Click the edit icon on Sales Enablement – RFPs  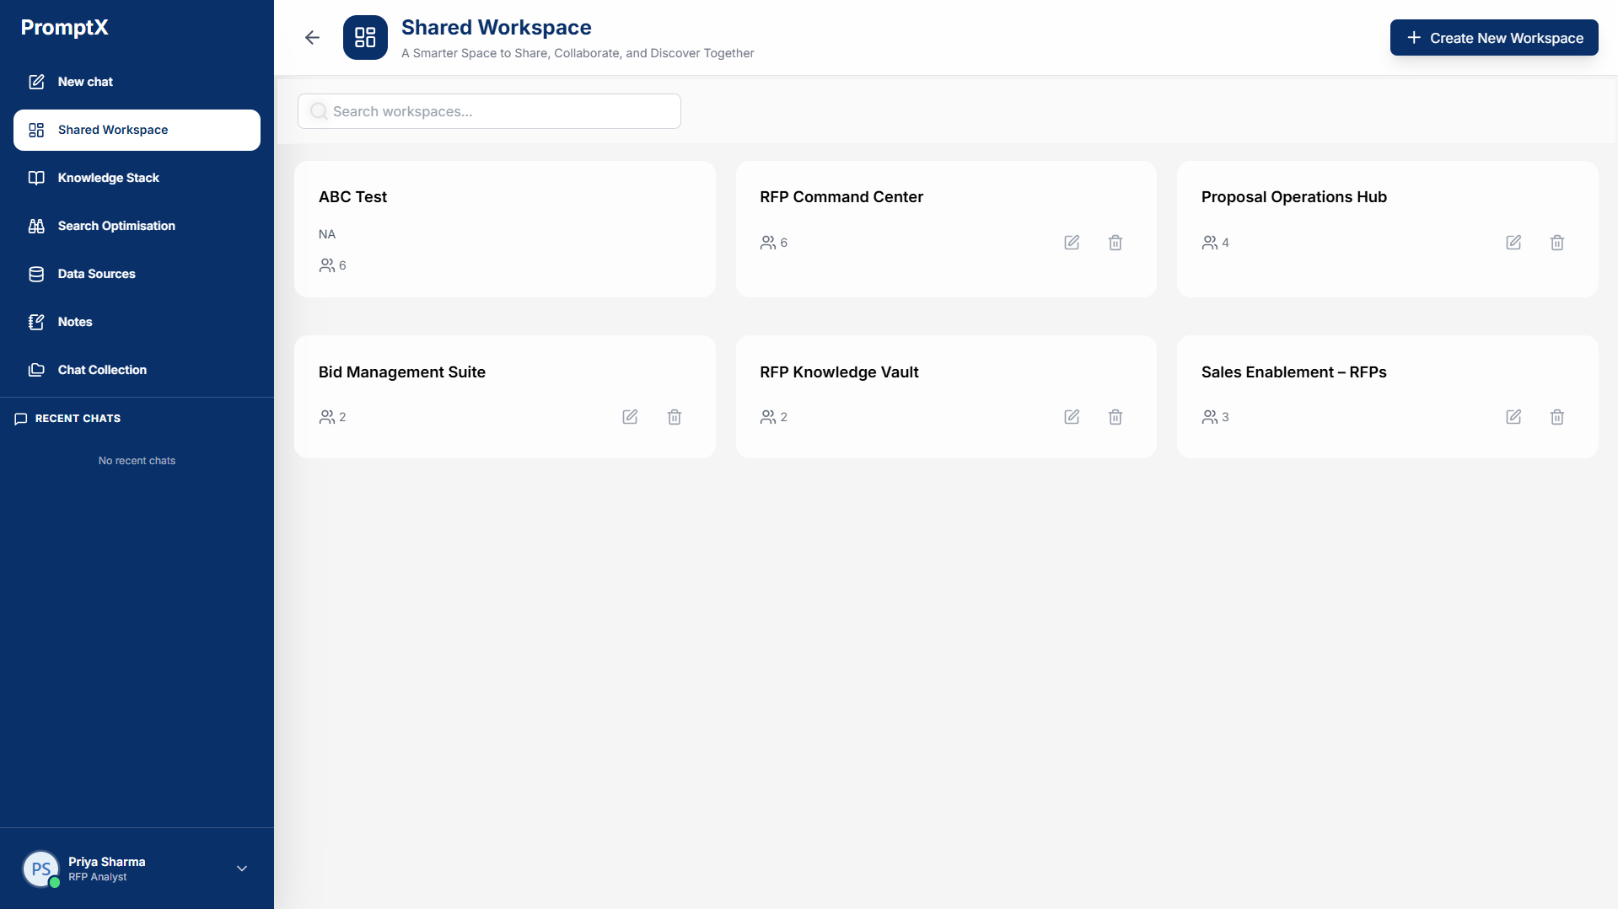point(1513,417)
